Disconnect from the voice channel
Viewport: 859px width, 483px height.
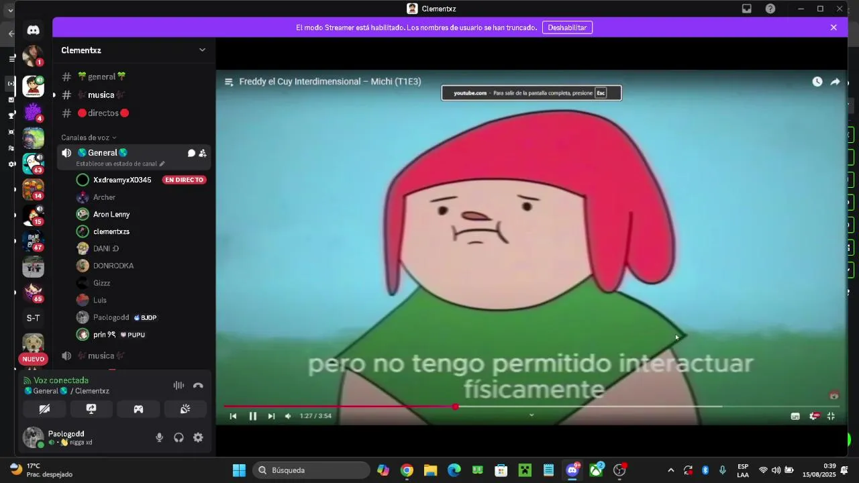coord(198,385)
